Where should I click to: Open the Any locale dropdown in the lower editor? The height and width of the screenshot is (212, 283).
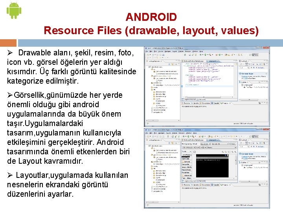(206, 144)
